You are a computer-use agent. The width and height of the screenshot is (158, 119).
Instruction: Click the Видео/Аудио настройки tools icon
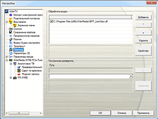click(11, 43)
